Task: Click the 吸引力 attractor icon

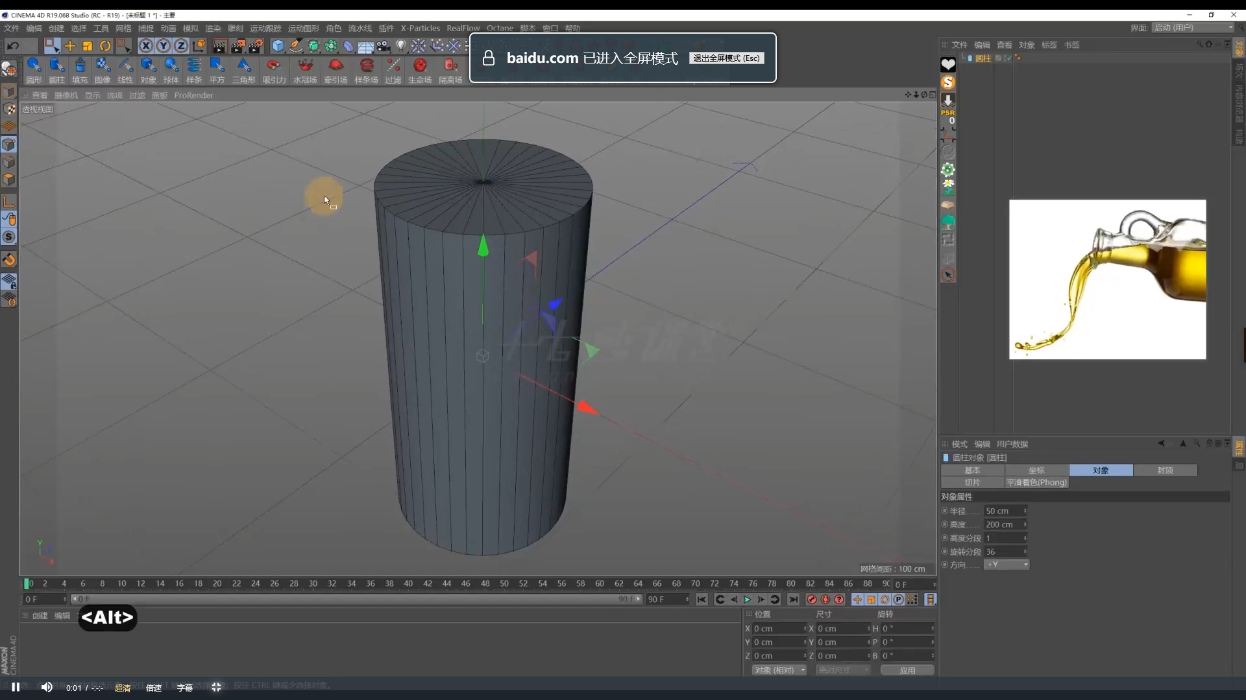Action: [274, 71]
